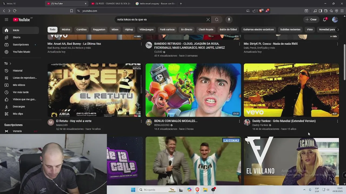Screen dimensions: 346x194
Task: Reload the page
Action: coord(15,11)
